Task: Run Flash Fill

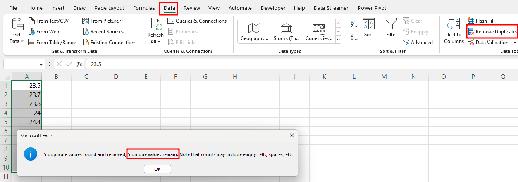Action: [x=481, y=21]
